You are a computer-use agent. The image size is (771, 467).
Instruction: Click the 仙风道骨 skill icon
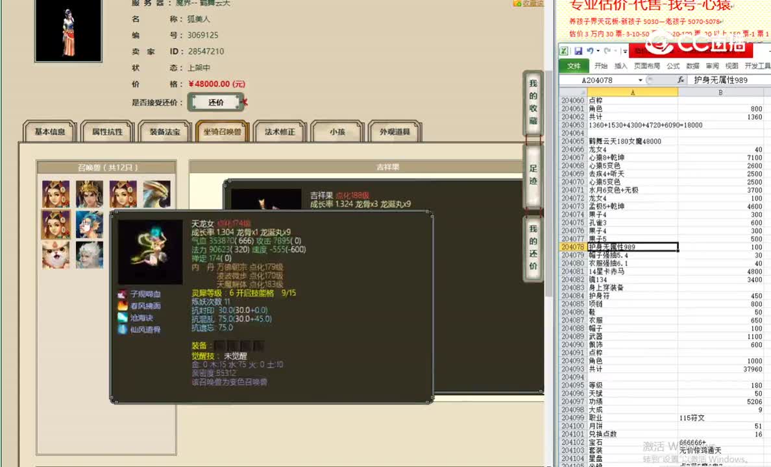pos(123,329)
